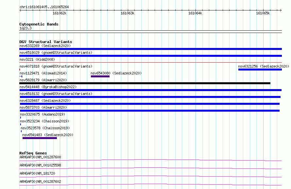Click the RefSeq Genes track heading
Image resolution: width=291 pixels, height=189 pixels.
pos(33,153)
